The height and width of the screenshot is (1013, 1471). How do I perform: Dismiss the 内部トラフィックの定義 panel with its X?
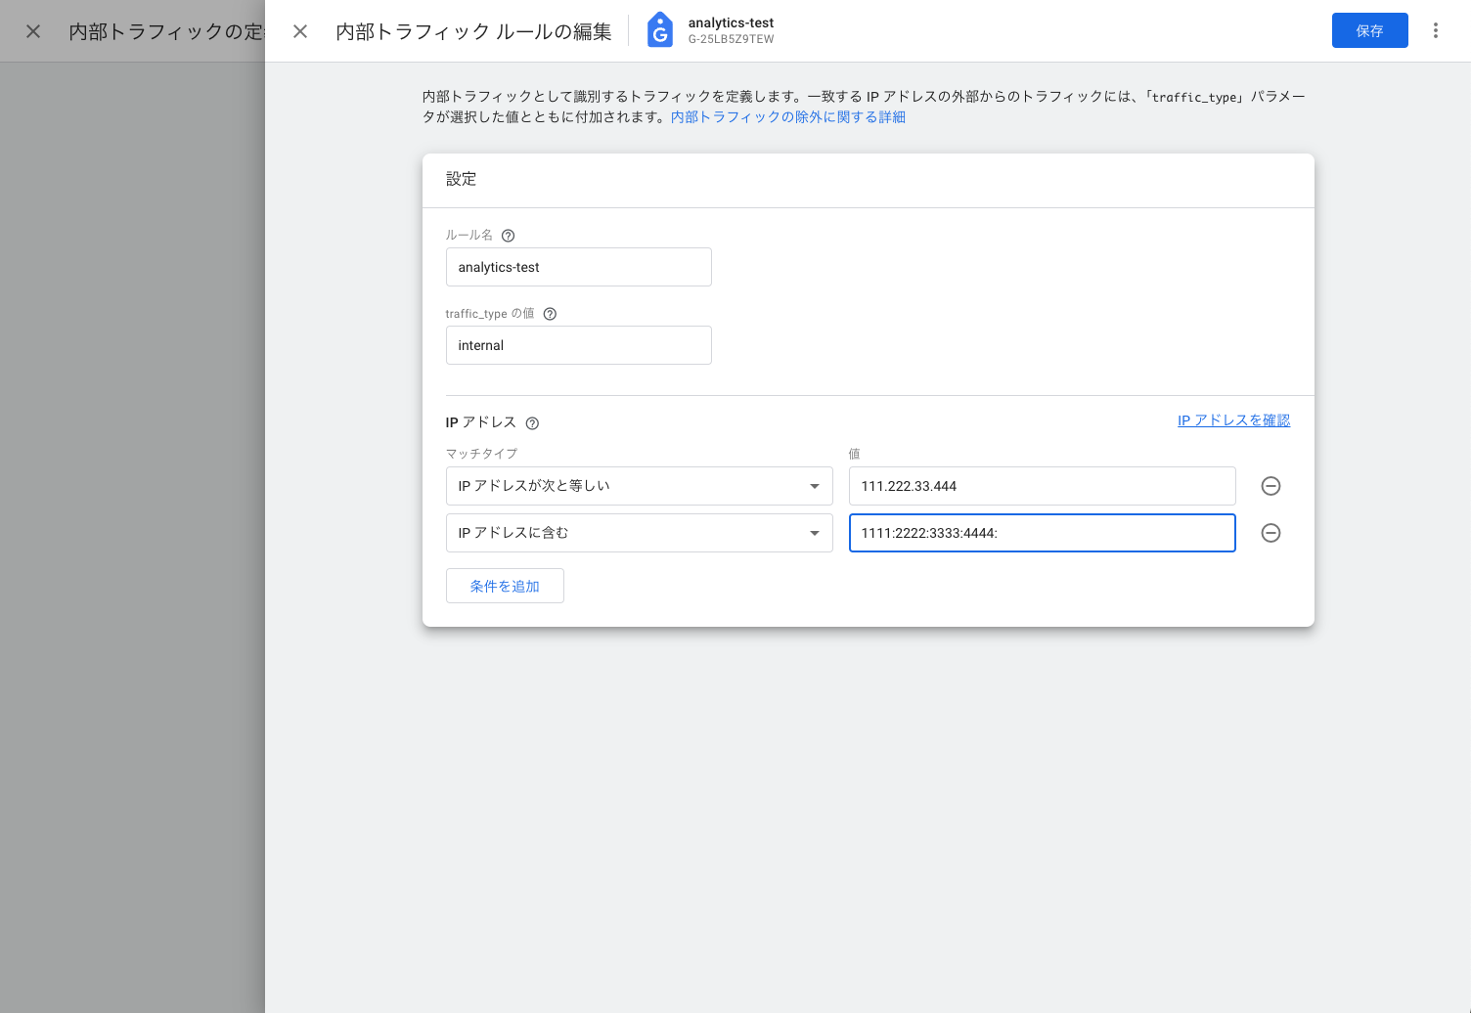[x=32, y=30]
